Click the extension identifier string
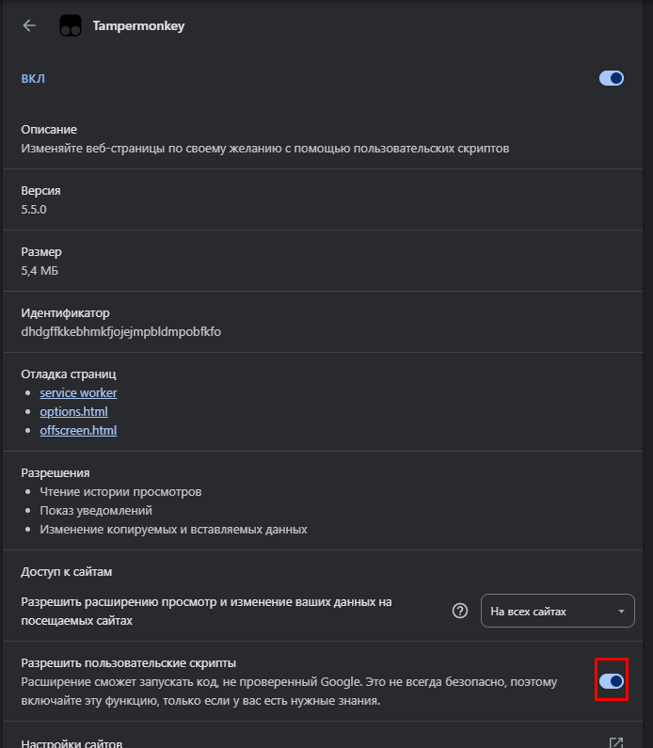 point(120,331)
